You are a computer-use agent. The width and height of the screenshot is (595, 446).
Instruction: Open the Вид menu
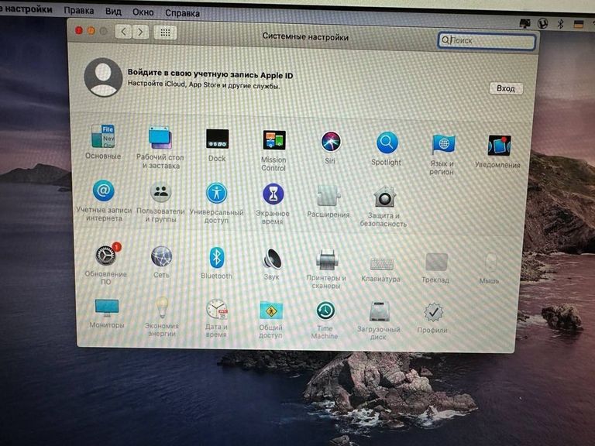point(113,12)
